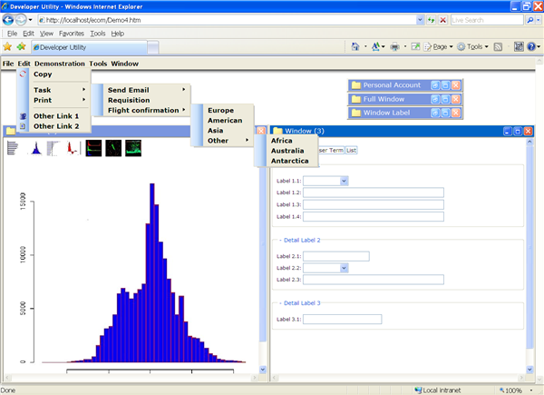Open the Favorites Center star icon

(7, 46)
